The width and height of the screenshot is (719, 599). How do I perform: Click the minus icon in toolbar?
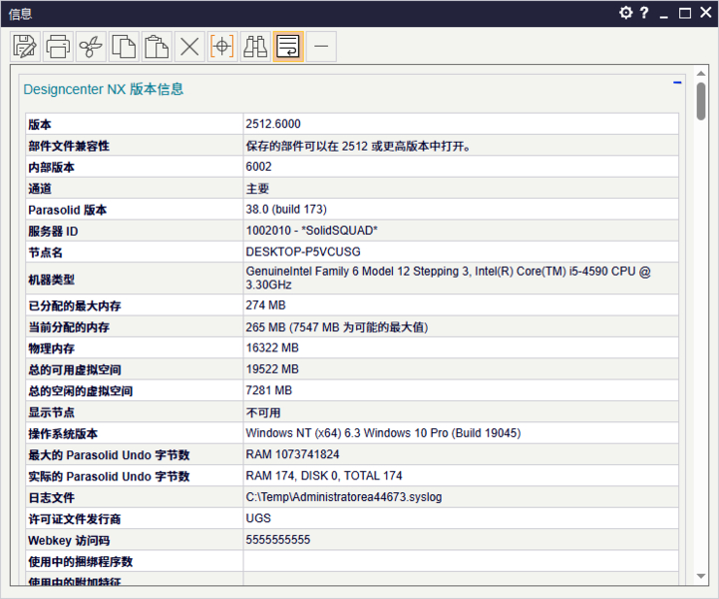click(x=321, y=46)
